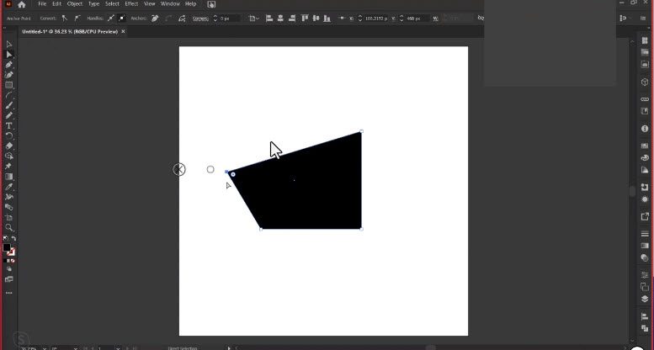Select the Curvature tool
Screen dimensions: 654x350
pyautogui.click(x=8, y=75)
